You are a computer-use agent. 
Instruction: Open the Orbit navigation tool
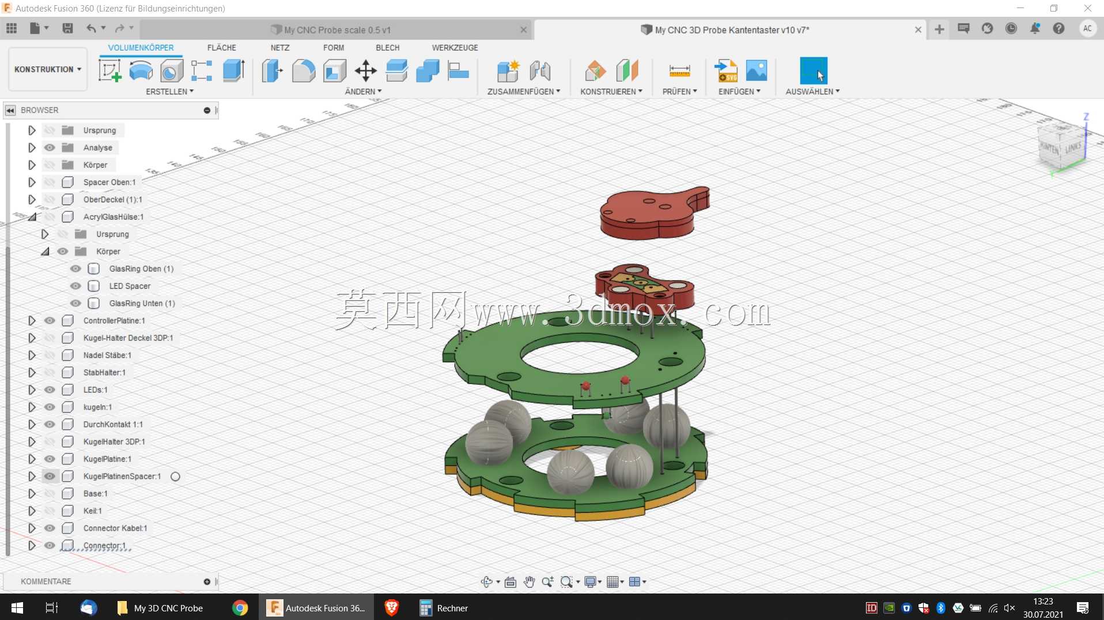point(487,582)
